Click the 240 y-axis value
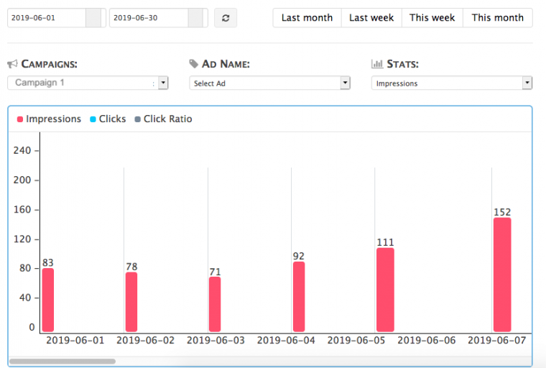Viewport: 546px width, 368px height. [22, 150]
